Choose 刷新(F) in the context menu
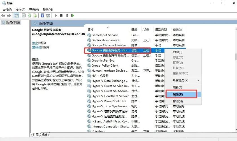237x141 pixels. point(177,87)
